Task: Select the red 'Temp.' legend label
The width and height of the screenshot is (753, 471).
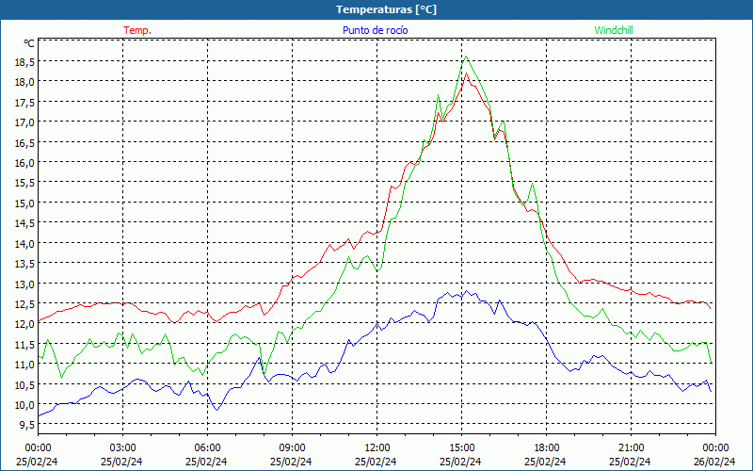Action: (x=137, y=30)
